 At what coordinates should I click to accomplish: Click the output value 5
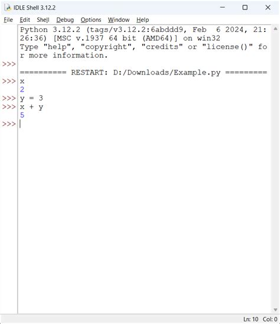[22, 115]
